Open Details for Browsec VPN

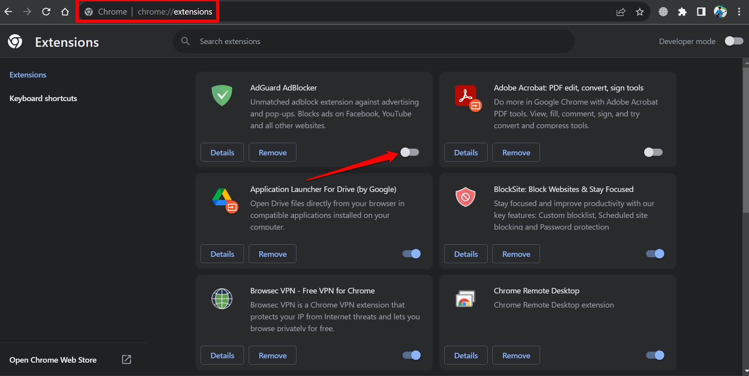(x=222, y=355)
